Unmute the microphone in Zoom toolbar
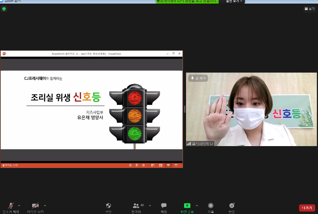Viewport: 318px width, 214px height. [11, 206]
